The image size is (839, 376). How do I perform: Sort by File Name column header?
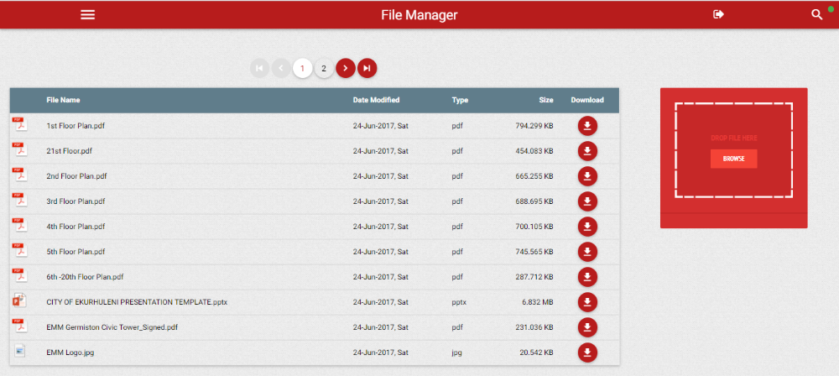tap(63, 100)
